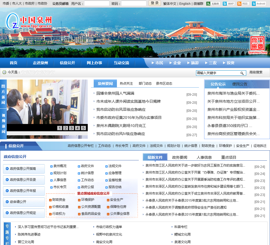The image size is (270, 245).
Task: Open 互动交流 navigation item
Action: point(122,63)
